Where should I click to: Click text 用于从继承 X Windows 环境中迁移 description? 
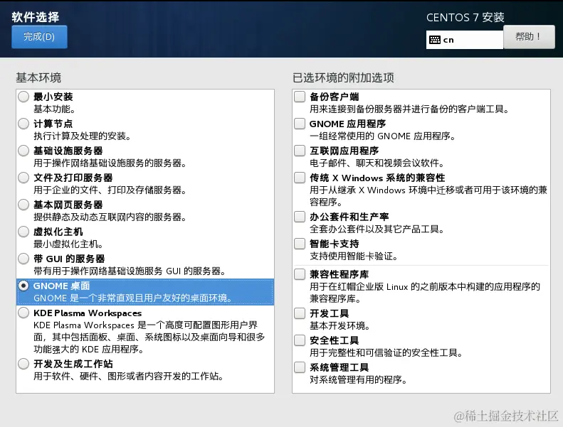428,196
